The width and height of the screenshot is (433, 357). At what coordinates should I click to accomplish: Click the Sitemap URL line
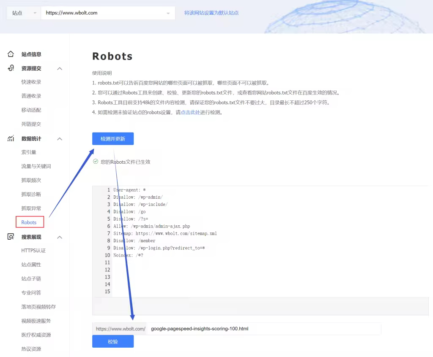(165, 233)
